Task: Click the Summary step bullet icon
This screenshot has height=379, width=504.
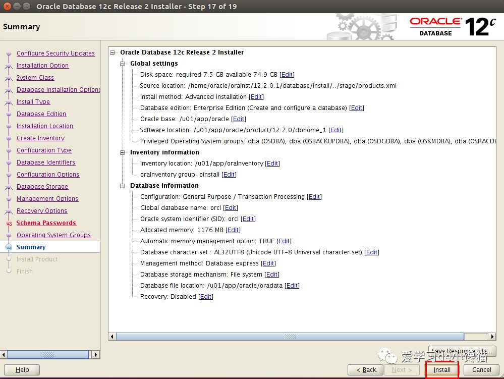Action: click(9, 247)
